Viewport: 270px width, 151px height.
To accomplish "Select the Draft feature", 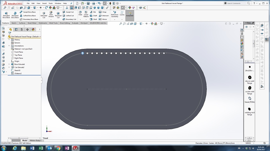I will click(x=93, y=16).
